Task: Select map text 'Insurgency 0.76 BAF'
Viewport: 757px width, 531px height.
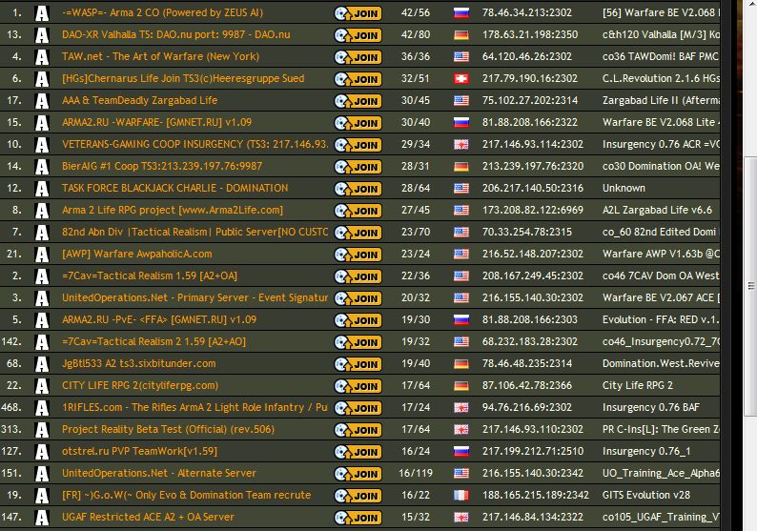Action: coord(651,407)
